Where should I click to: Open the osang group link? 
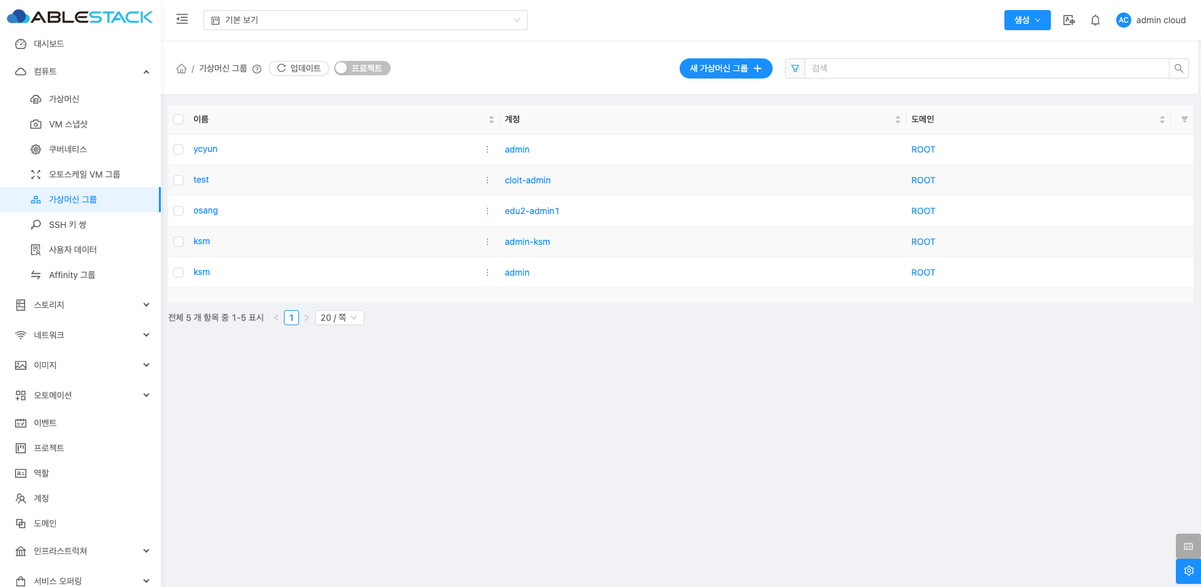point(205,211)
